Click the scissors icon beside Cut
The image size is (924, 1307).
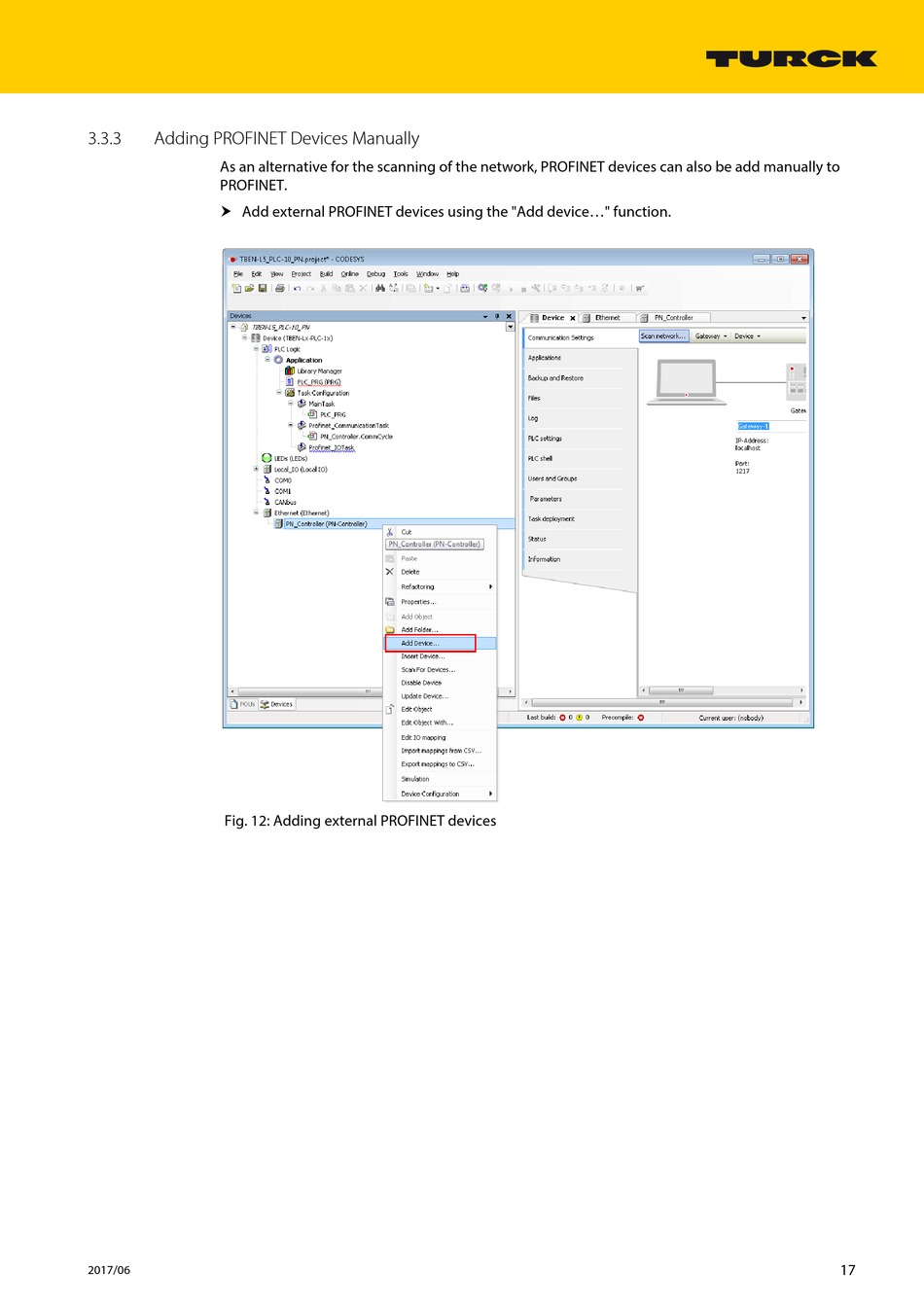[390, 532]
